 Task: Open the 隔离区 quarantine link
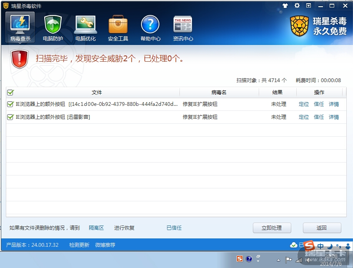pyautogui.click(x=96, y=228)
